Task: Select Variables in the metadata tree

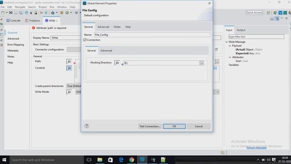Action: 234,65
